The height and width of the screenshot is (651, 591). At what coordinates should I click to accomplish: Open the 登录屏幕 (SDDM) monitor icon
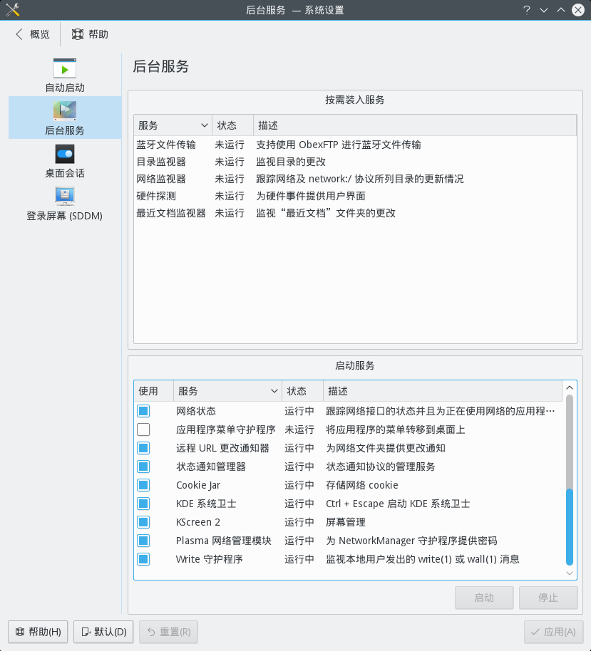pyautogui.click(x=65, y=197)
